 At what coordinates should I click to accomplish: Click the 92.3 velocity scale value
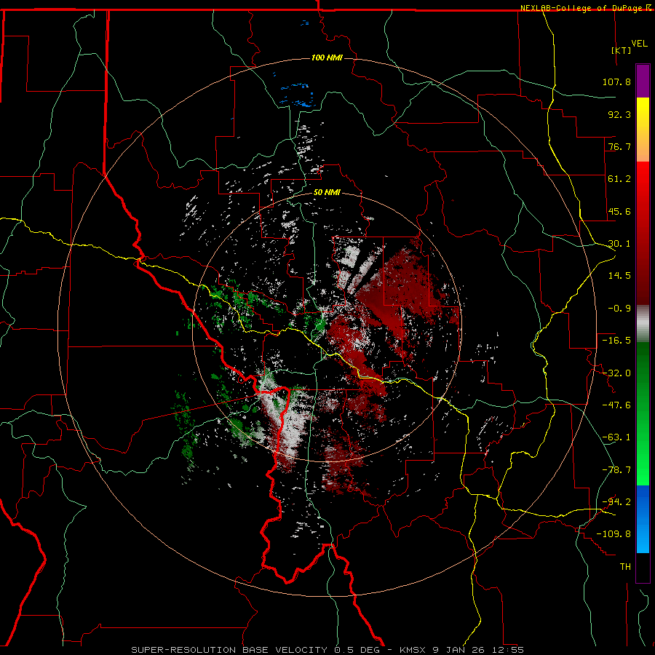click(619, 114)
